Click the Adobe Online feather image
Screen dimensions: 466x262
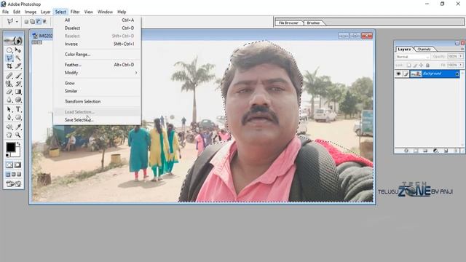click(x=14, y=40)
